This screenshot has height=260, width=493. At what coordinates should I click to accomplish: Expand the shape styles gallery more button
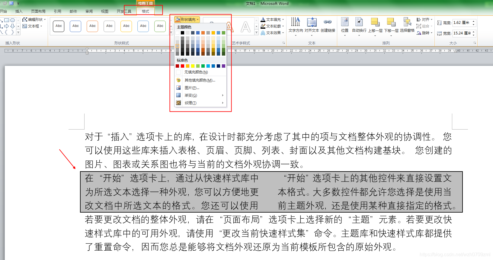(171, 33)
